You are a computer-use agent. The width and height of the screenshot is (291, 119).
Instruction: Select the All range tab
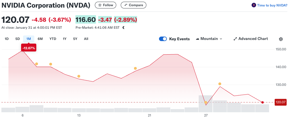(86, 39)
